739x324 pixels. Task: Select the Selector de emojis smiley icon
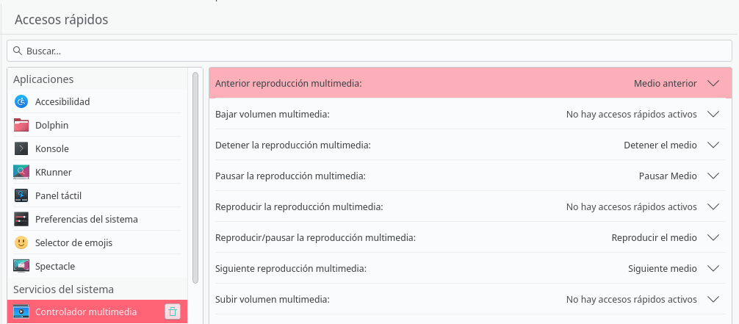(x=21, y=243)
